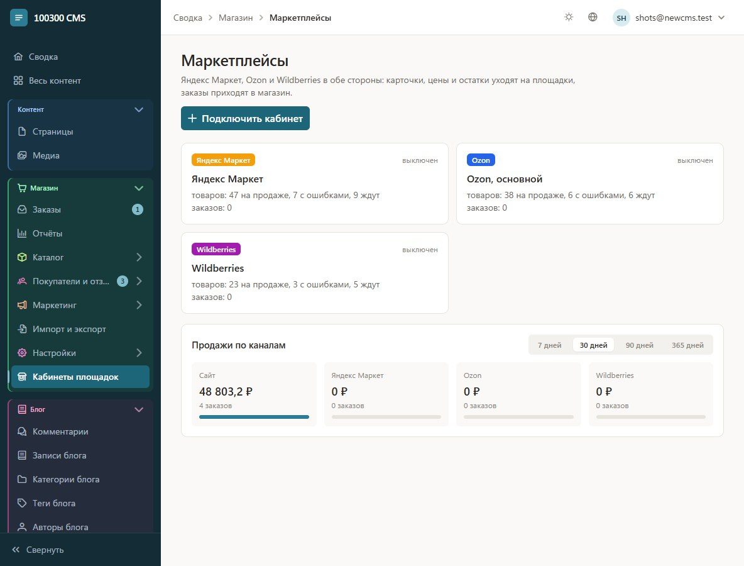This screenshot has width=744, height=566.
Task: Click the Авторы блога person icon
Action: pos(22,526)
